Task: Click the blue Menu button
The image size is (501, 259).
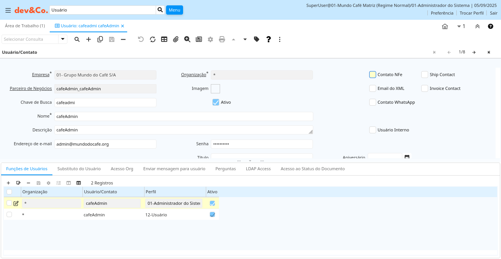Action: point(175,10)
